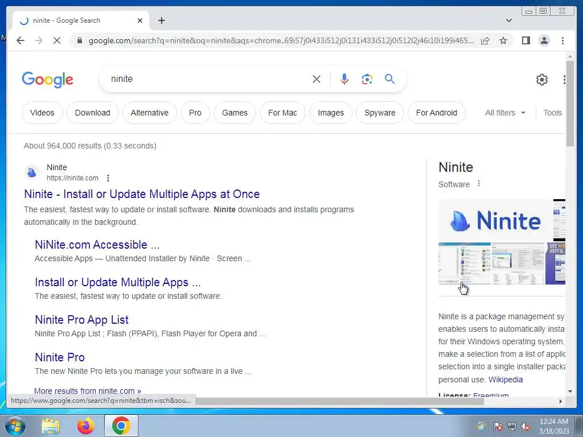
Task: Click Chrome taskbar icon
Action: pyautogui.click(x=121, y=426)
